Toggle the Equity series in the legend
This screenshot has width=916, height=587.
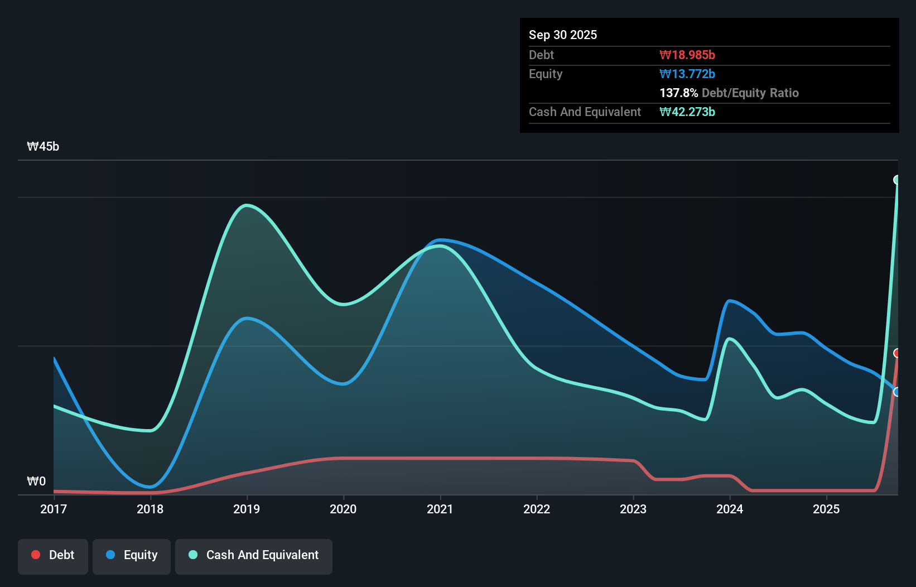tap(131, 556)
